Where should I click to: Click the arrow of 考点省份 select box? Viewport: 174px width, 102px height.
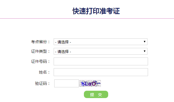click(x=145, y=42)
